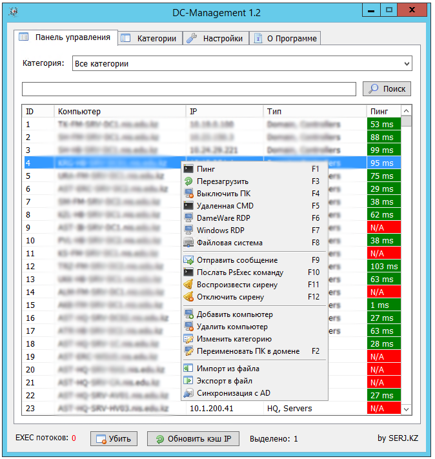Open the Категория dropdown list
The width and height of the screenshot is (435, 459).
click(406, 64)
